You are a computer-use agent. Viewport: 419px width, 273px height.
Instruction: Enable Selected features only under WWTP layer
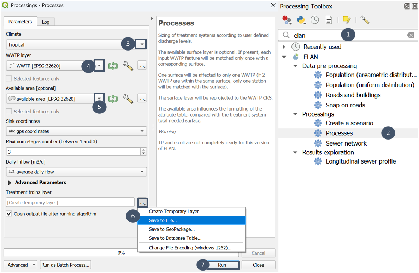(9, 79)
